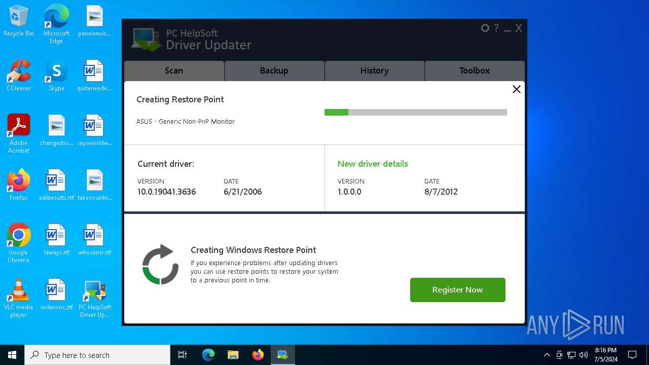This screenshot has height=365, width=649.
Task: Click the Register Now button
Action: 458,290
